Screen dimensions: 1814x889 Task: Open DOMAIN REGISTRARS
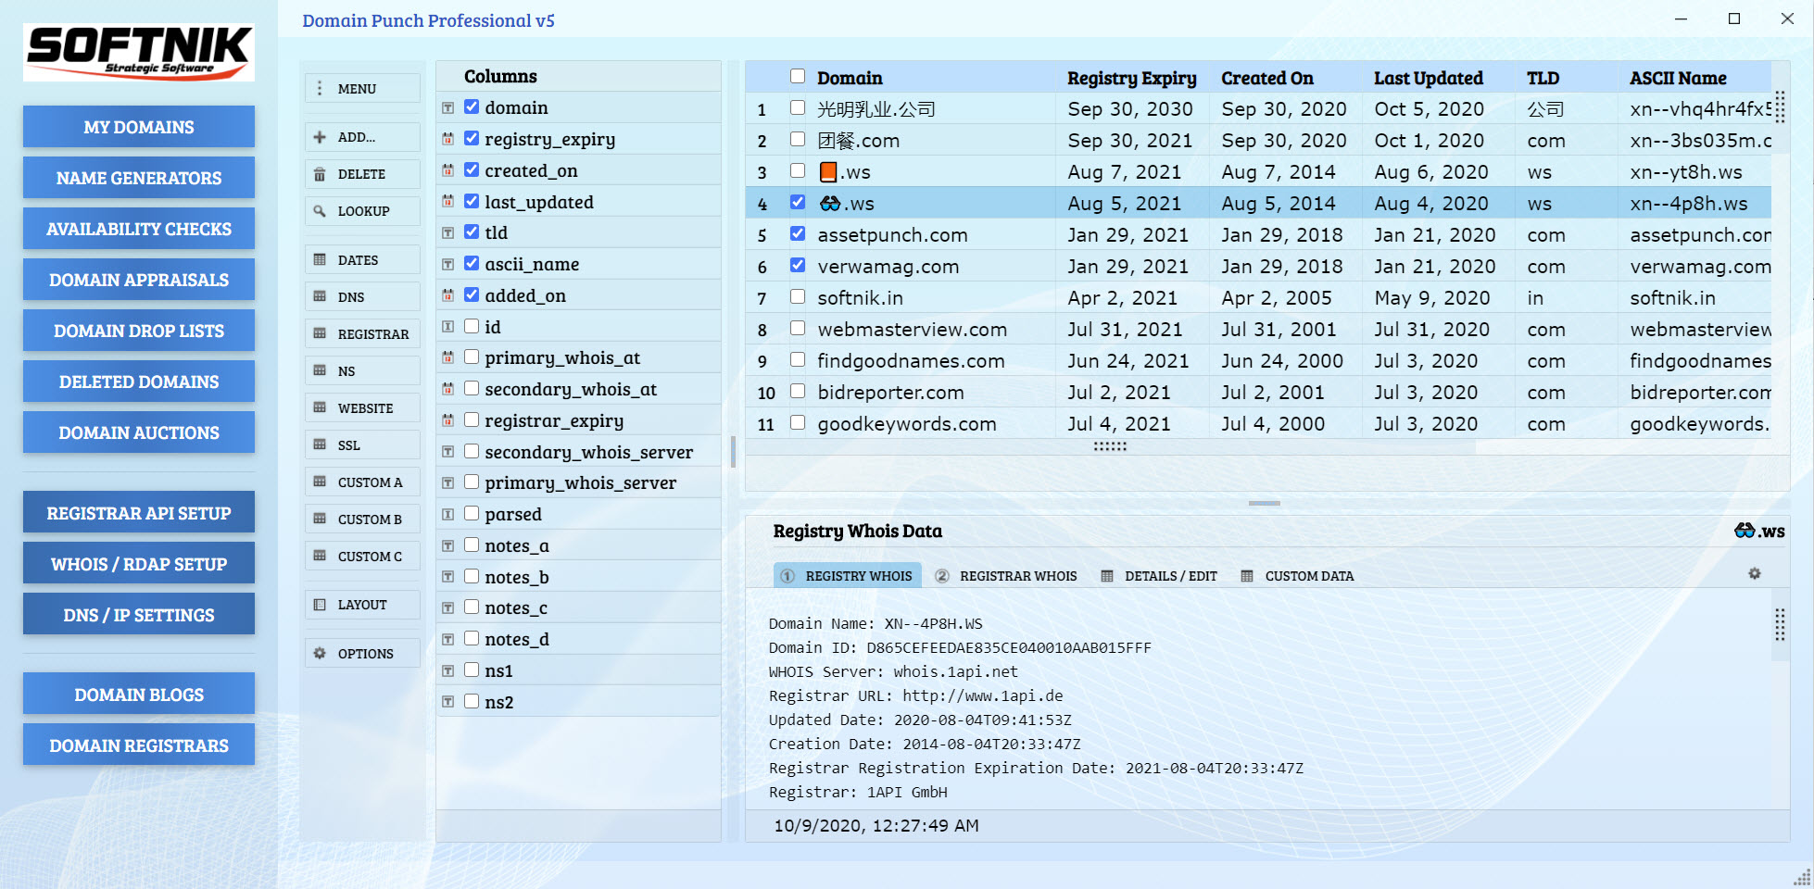[x=139, y=745]
